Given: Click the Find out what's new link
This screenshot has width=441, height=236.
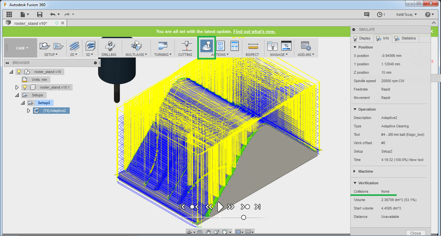Looking at the screenshot, I should pyautogui.click(x=254, y=31).
